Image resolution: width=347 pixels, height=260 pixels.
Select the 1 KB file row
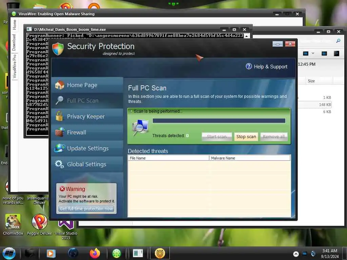(x=315, y=97)
